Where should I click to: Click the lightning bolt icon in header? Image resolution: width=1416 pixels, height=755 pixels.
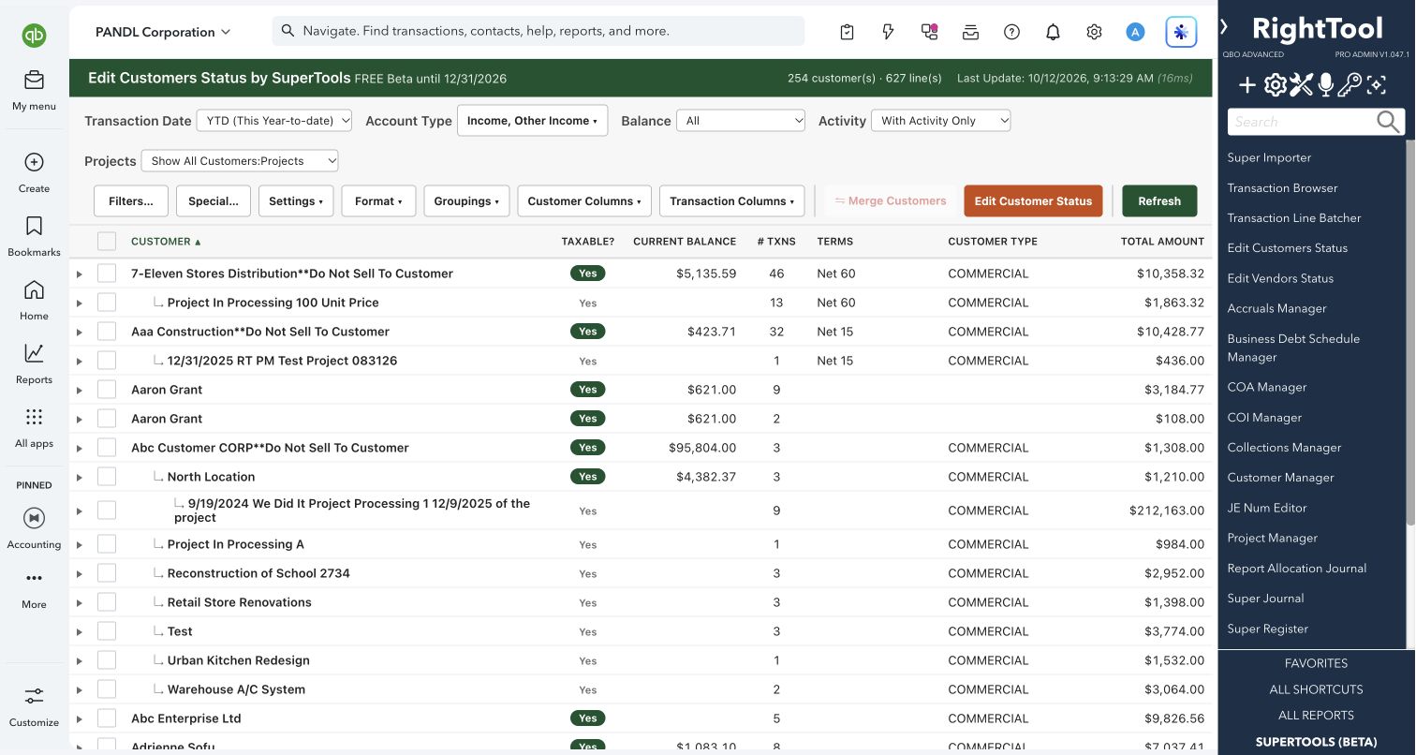point(888,32)
